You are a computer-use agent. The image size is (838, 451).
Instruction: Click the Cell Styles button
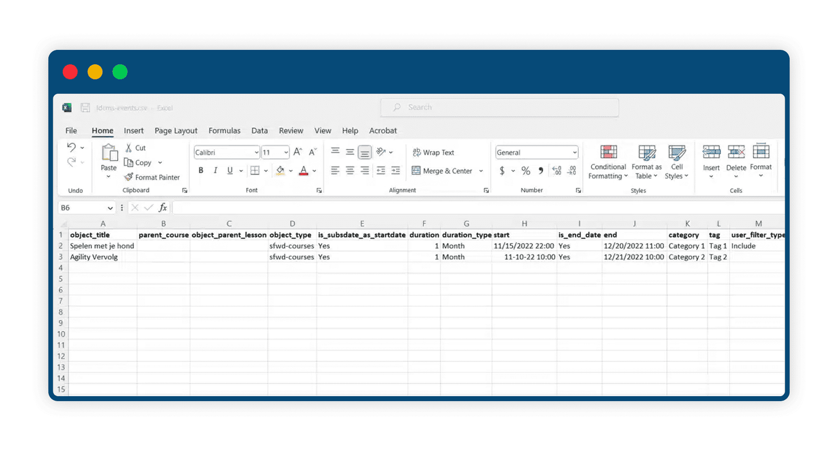(677, 163)
